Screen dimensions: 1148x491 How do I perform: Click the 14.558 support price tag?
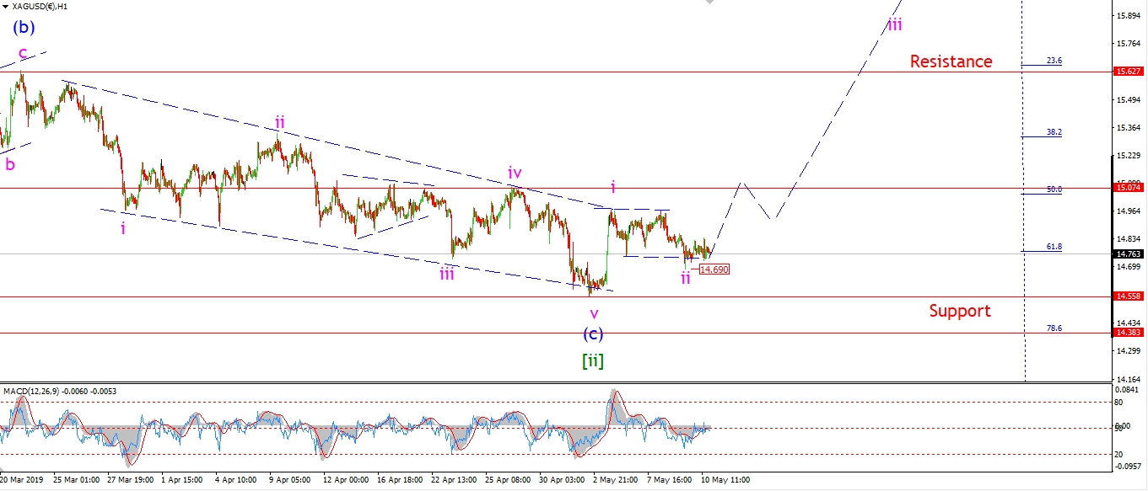click(x=1129, y=297)
